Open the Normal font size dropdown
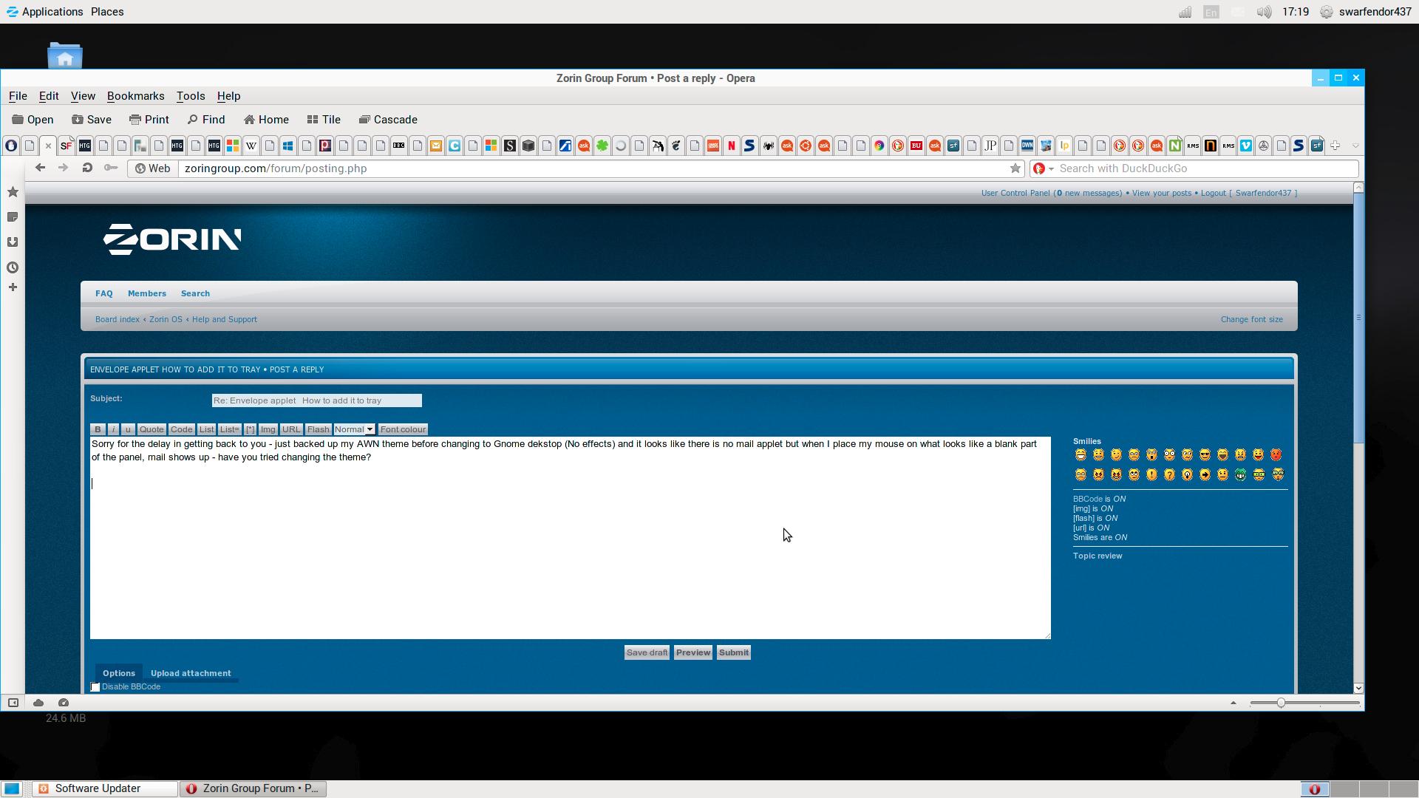 (x=354, y=429)
